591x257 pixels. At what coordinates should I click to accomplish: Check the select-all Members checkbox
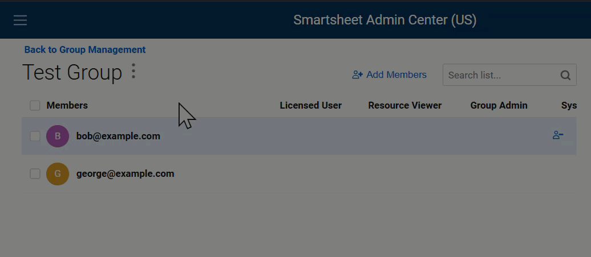tap(35, 106)
